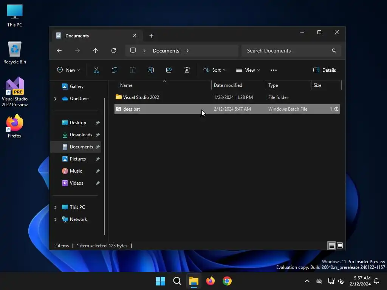Refresh the Documents folder view

click(x=113, y=51)
